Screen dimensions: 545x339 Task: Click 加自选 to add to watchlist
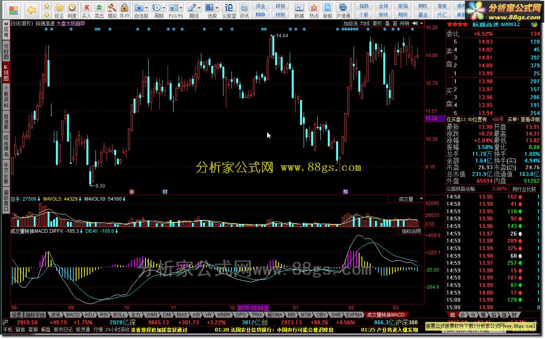(x=350, y=23)
